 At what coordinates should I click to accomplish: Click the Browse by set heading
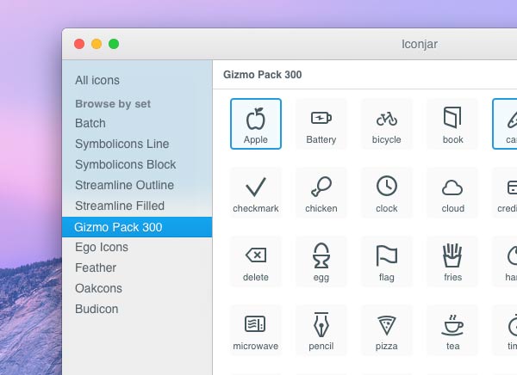pyautogui.click(x=113, y=104)
